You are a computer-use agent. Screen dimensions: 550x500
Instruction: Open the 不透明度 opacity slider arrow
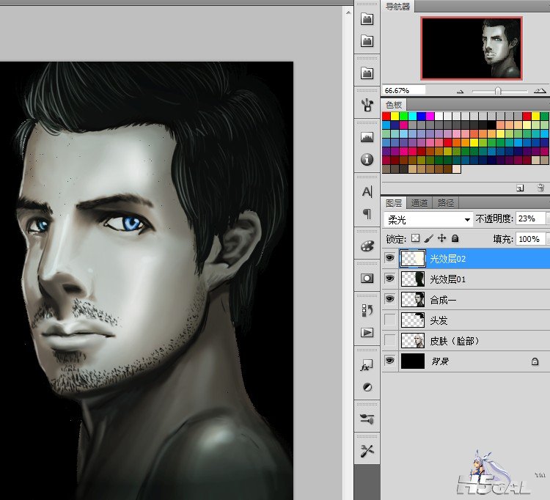[548, 218]
